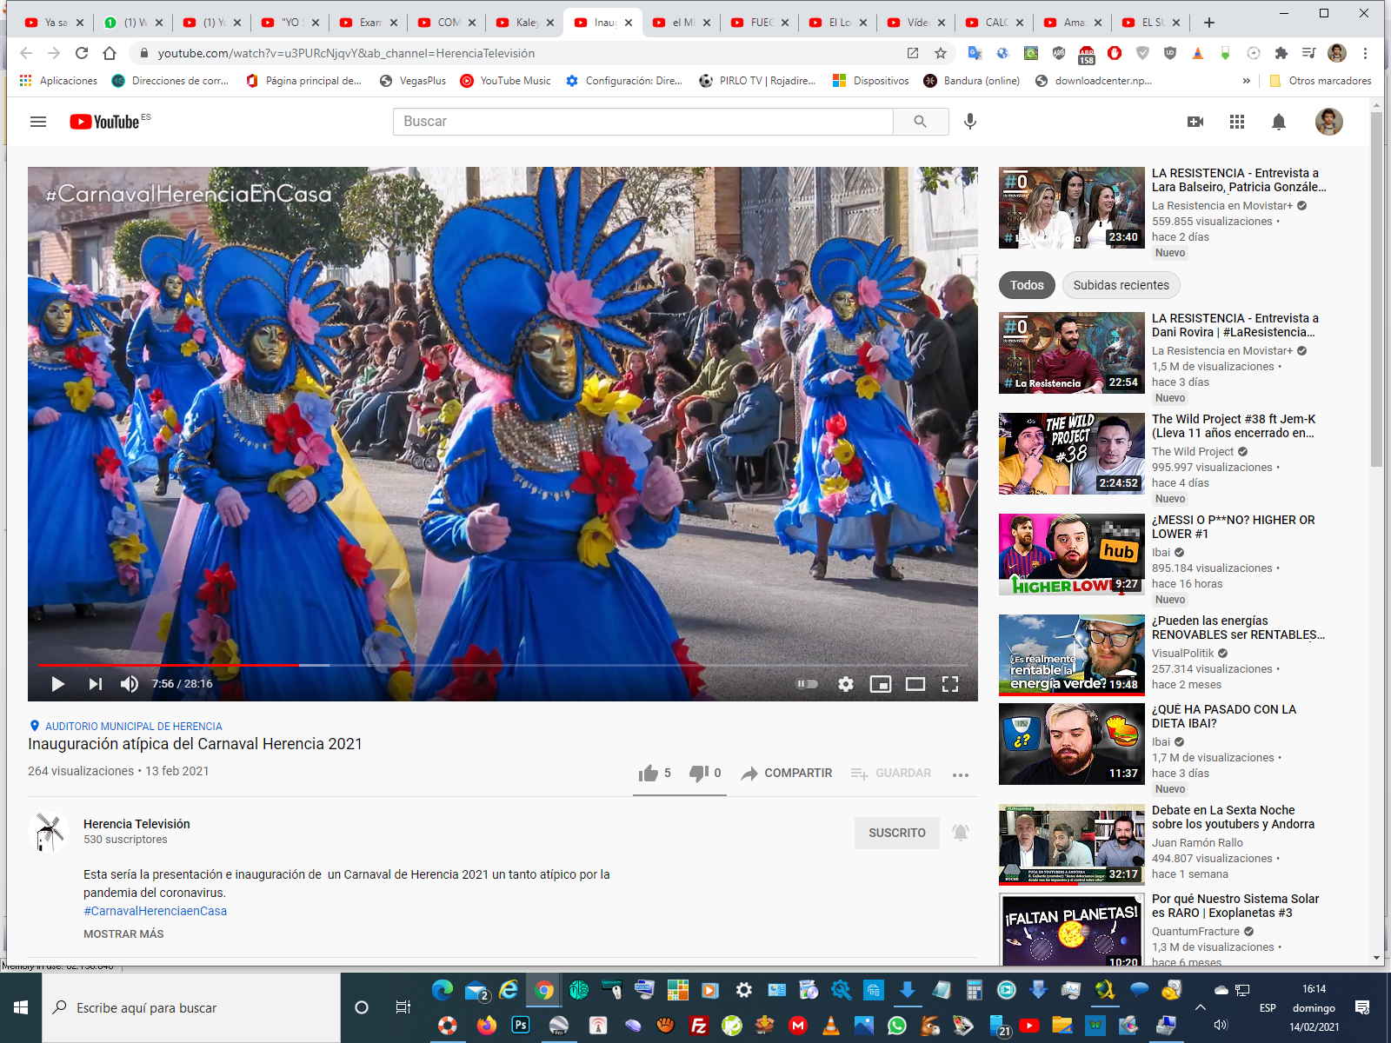This screenshot has width=1391, height=1043.
Task: Enable miniplayer mode in video player
Action: [x=881, y=684]
